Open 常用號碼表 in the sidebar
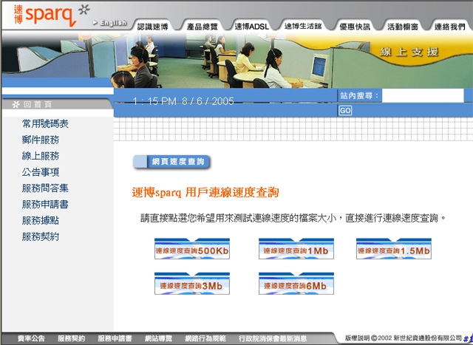Image resolution: width=473 pixels, height=345 pixels. pos(45,123)
